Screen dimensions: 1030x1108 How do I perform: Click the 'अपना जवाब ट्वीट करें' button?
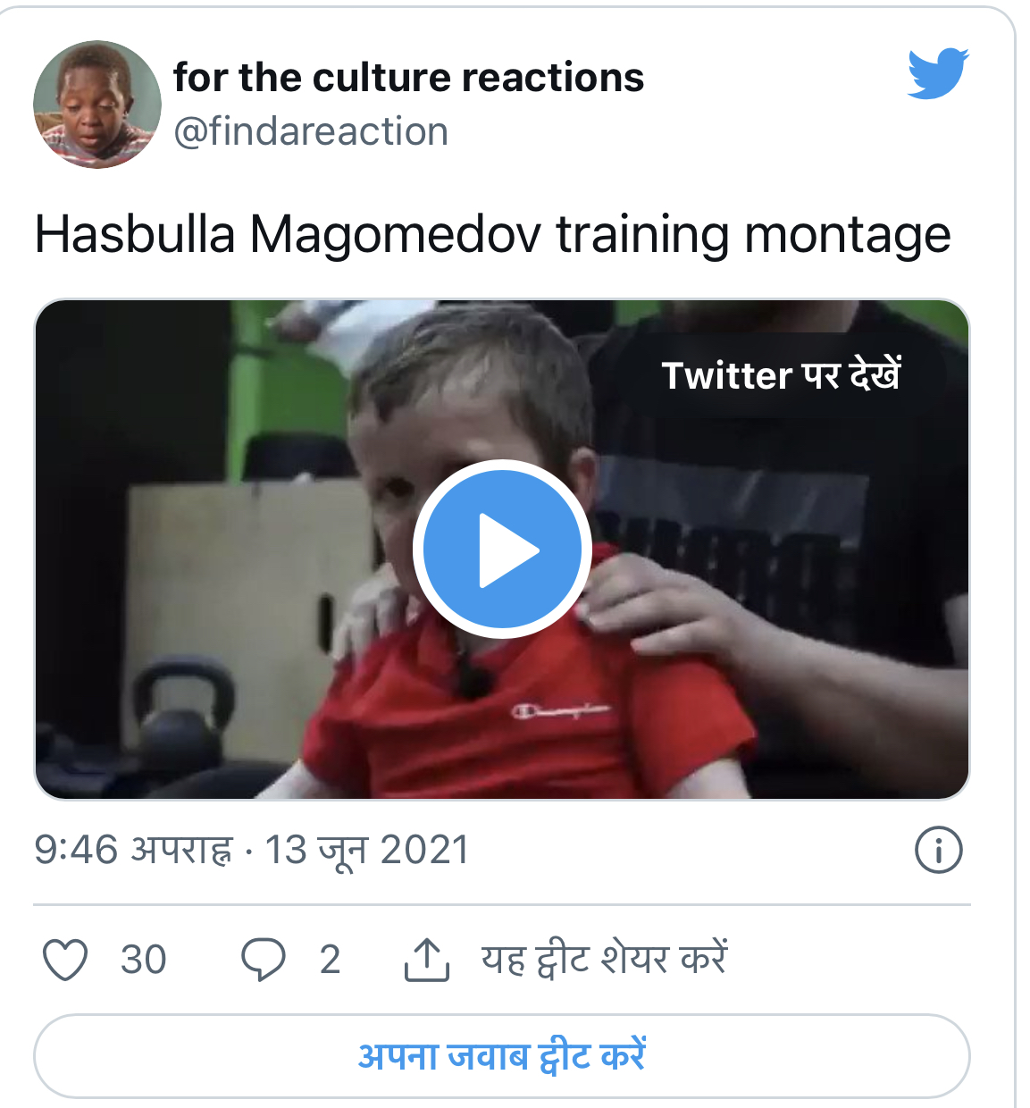[x=502, y=1056]
